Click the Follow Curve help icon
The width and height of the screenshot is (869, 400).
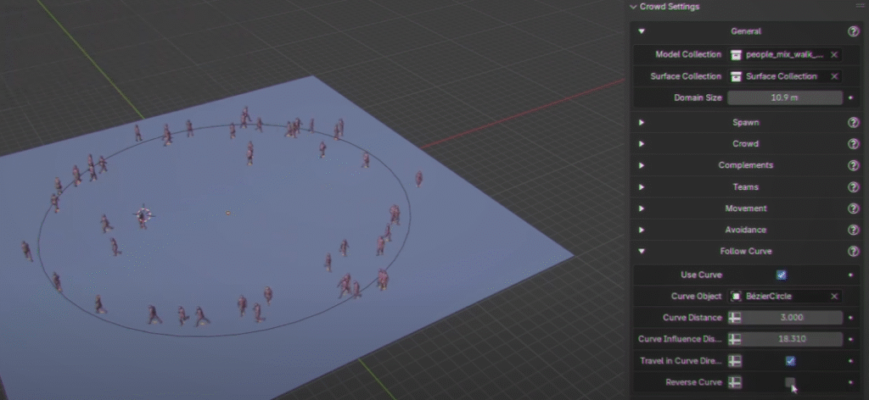pos(853,252)
